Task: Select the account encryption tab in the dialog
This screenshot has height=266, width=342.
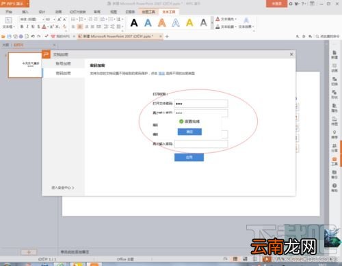Action: point(64,63)
